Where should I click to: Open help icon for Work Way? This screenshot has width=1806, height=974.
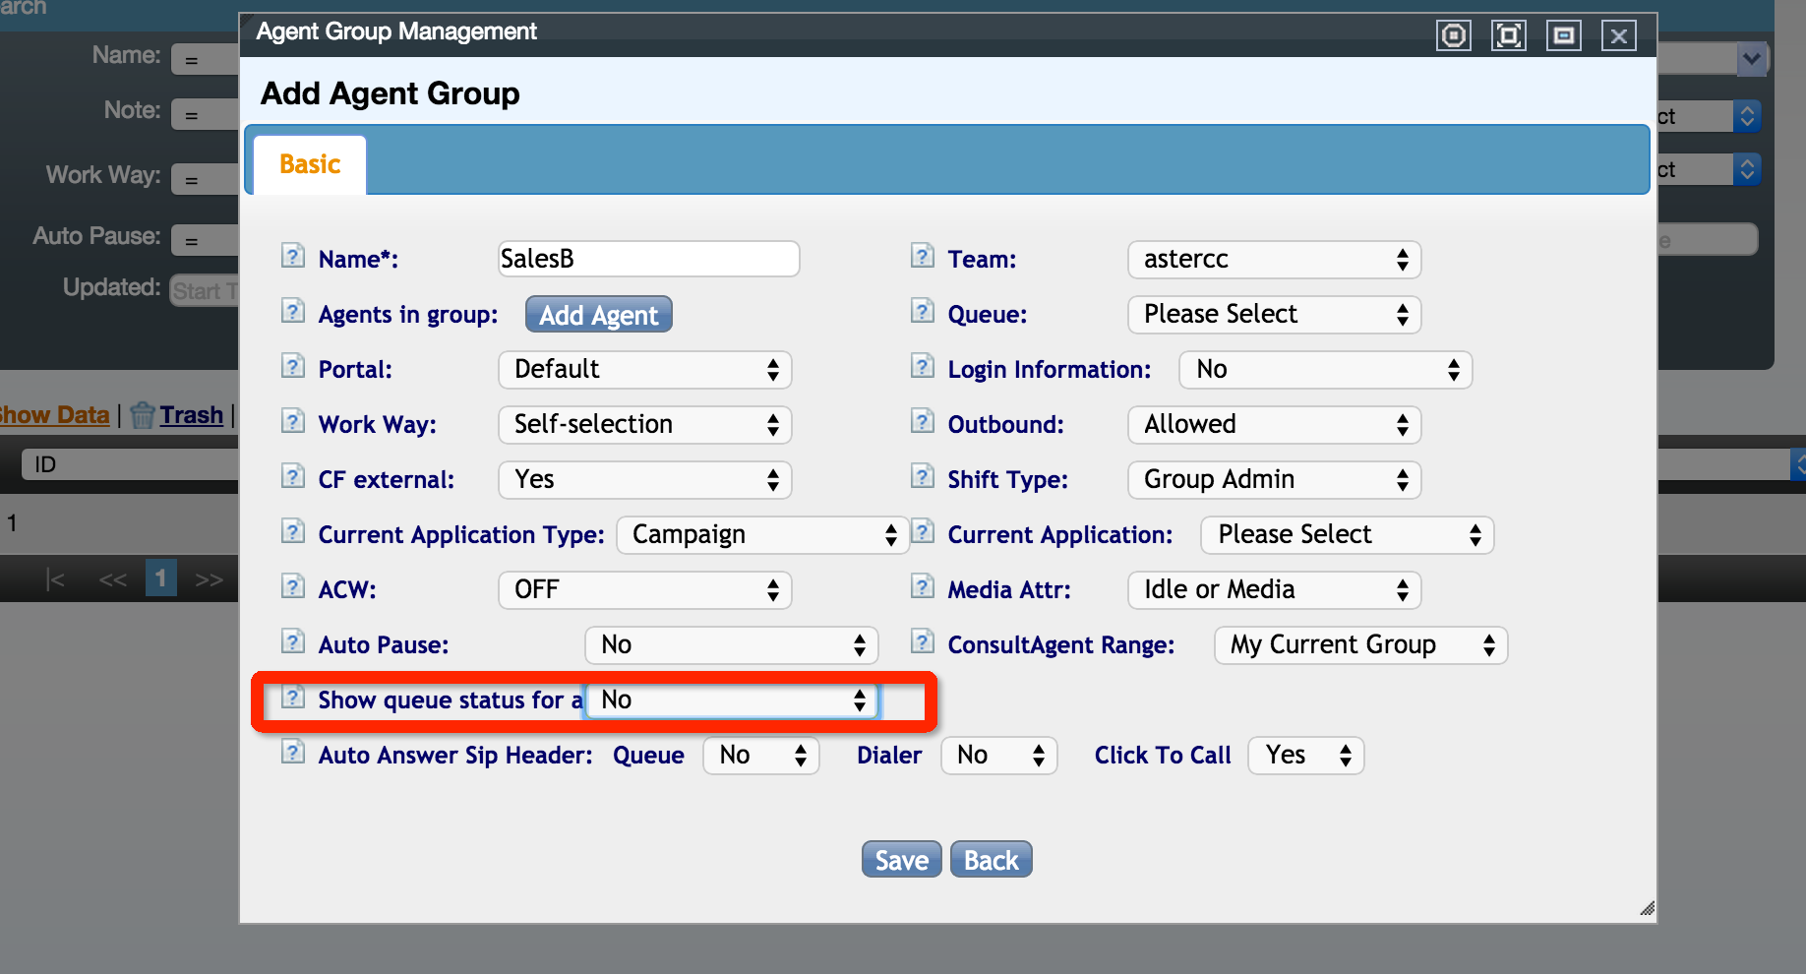(292, 422)
